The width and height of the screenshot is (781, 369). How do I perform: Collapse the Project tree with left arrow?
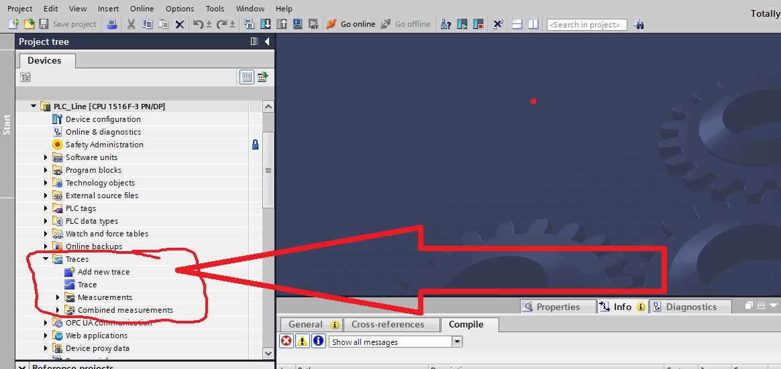pyautogui.click(x=267, y=42)
